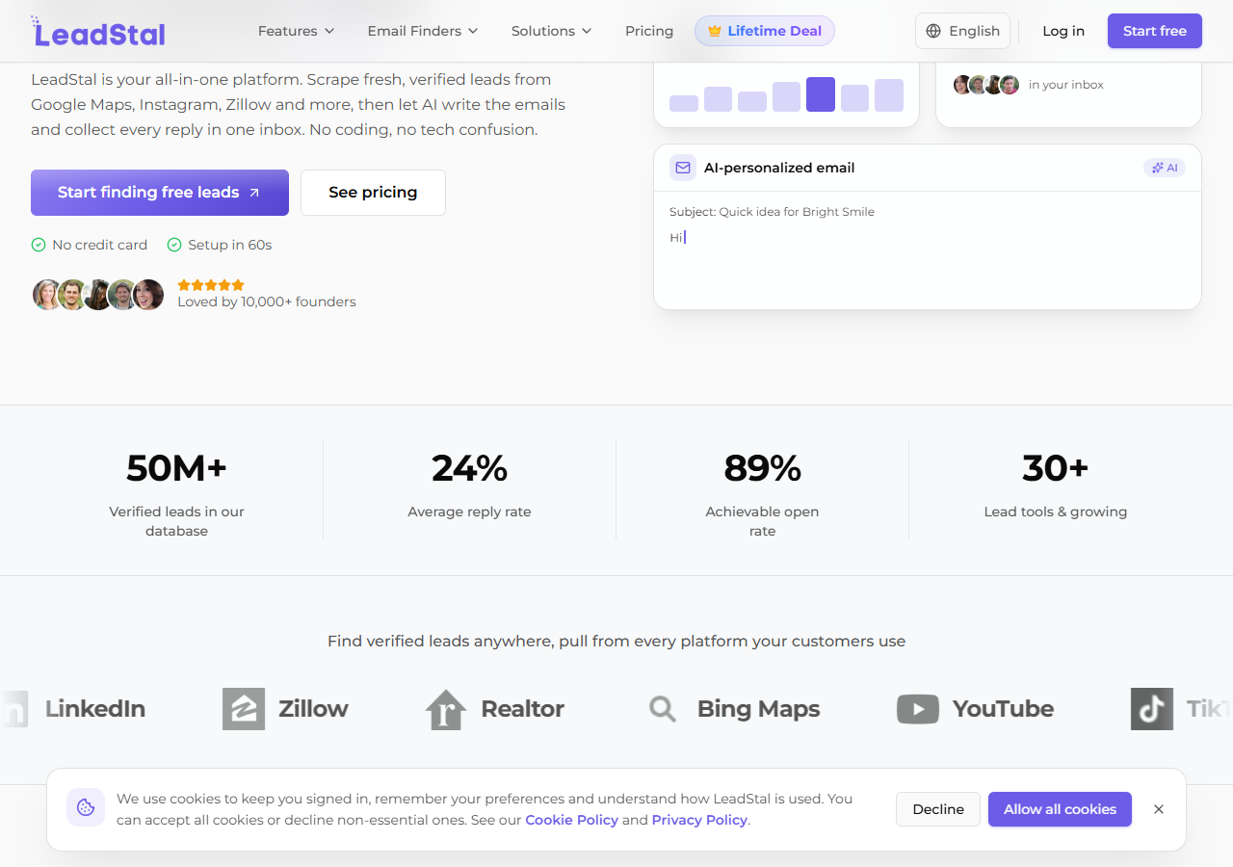The image size is (1233, 867).
Task: Click the YouTube play icon
Action: point(918,709)
